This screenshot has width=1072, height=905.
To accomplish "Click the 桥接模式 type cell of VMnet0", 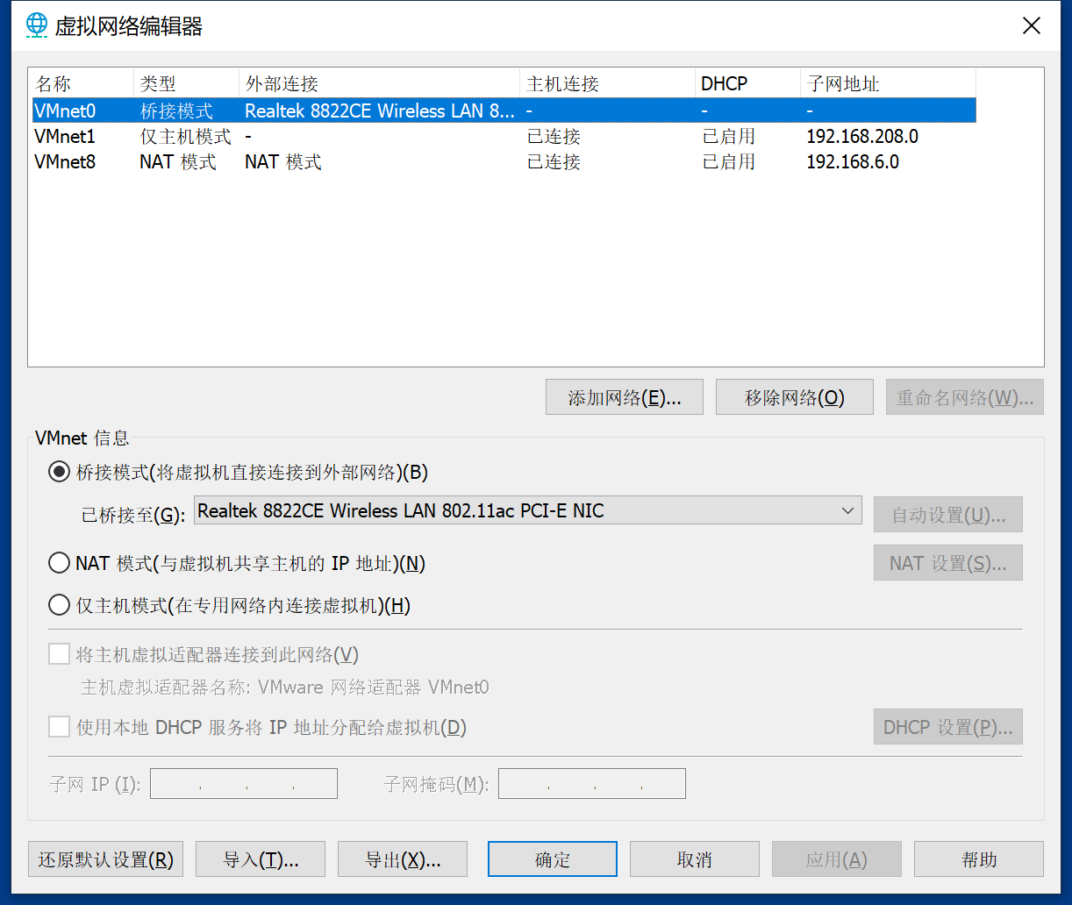I will (176, 110).
